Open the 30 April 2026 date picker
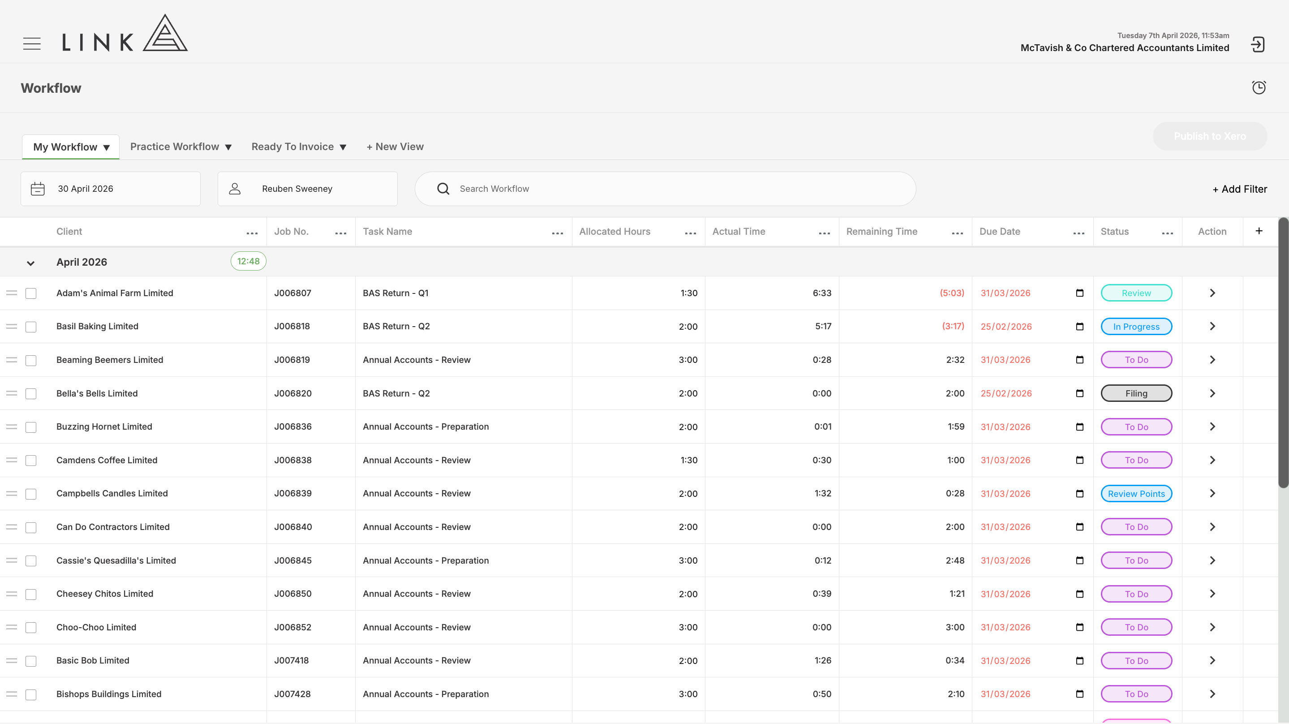 click(111, 189)
